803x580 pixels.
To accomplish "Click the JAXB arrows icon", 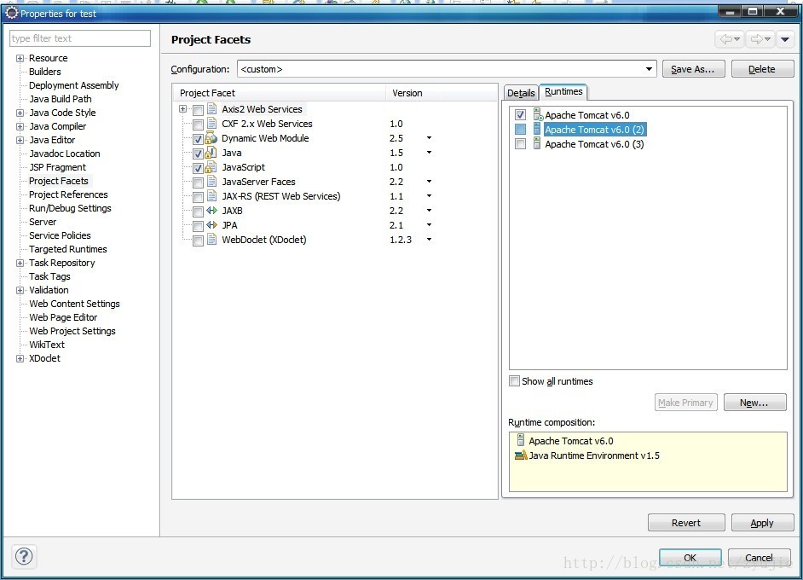I will pos(212,211).
